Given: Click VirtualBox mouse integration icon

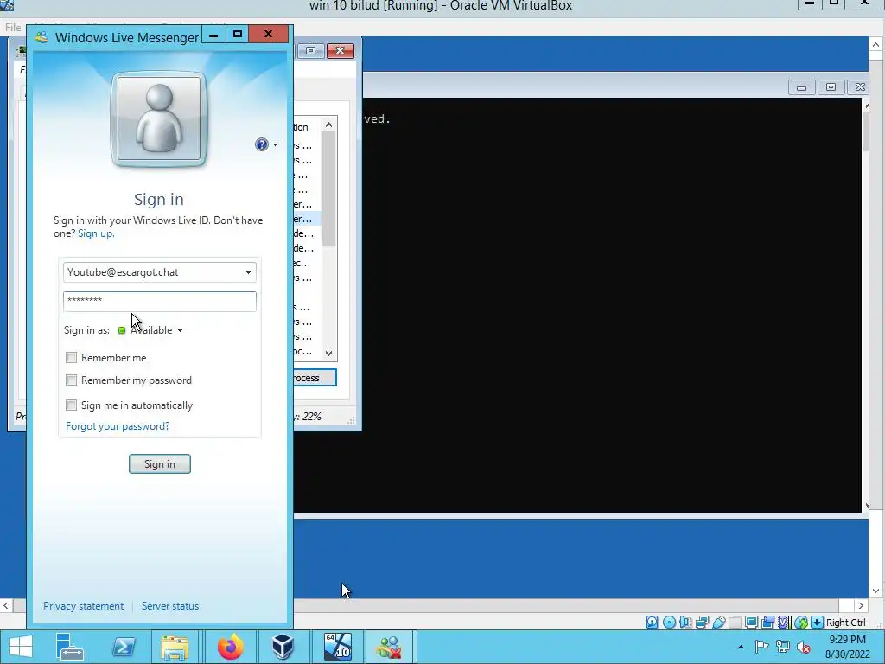Looking at the screenshot, I should (801, 622).
